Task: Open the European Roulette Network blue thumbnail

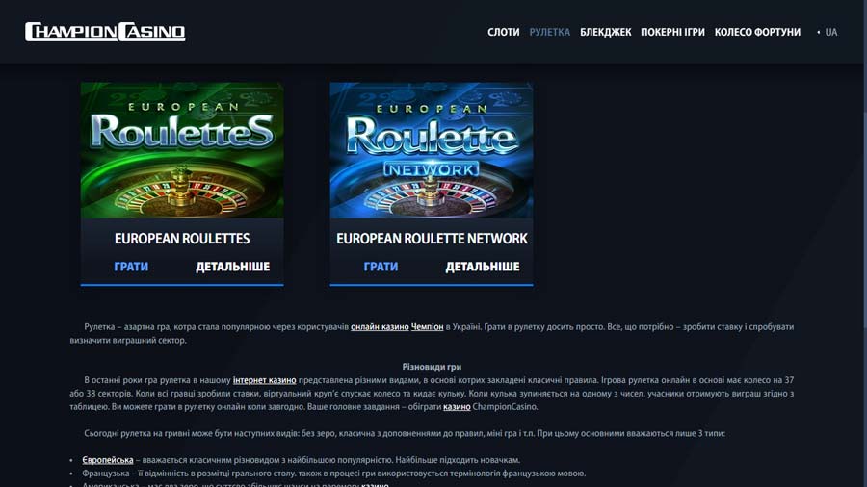Action: (432, 150)
